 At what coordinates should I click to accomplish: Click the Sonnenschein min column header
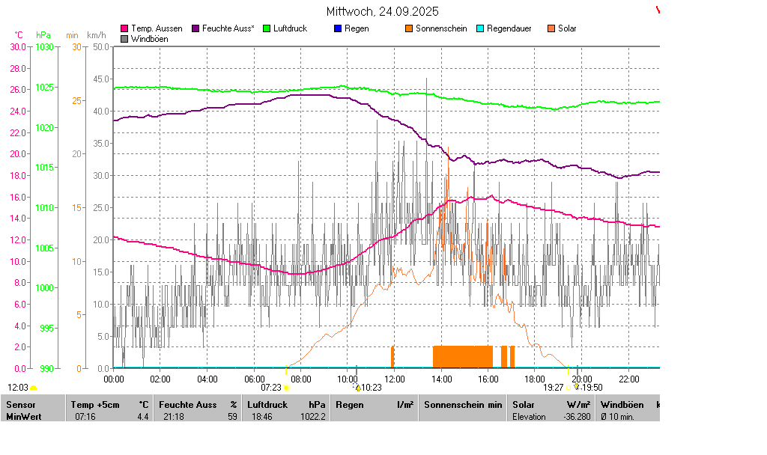[462, 405]
